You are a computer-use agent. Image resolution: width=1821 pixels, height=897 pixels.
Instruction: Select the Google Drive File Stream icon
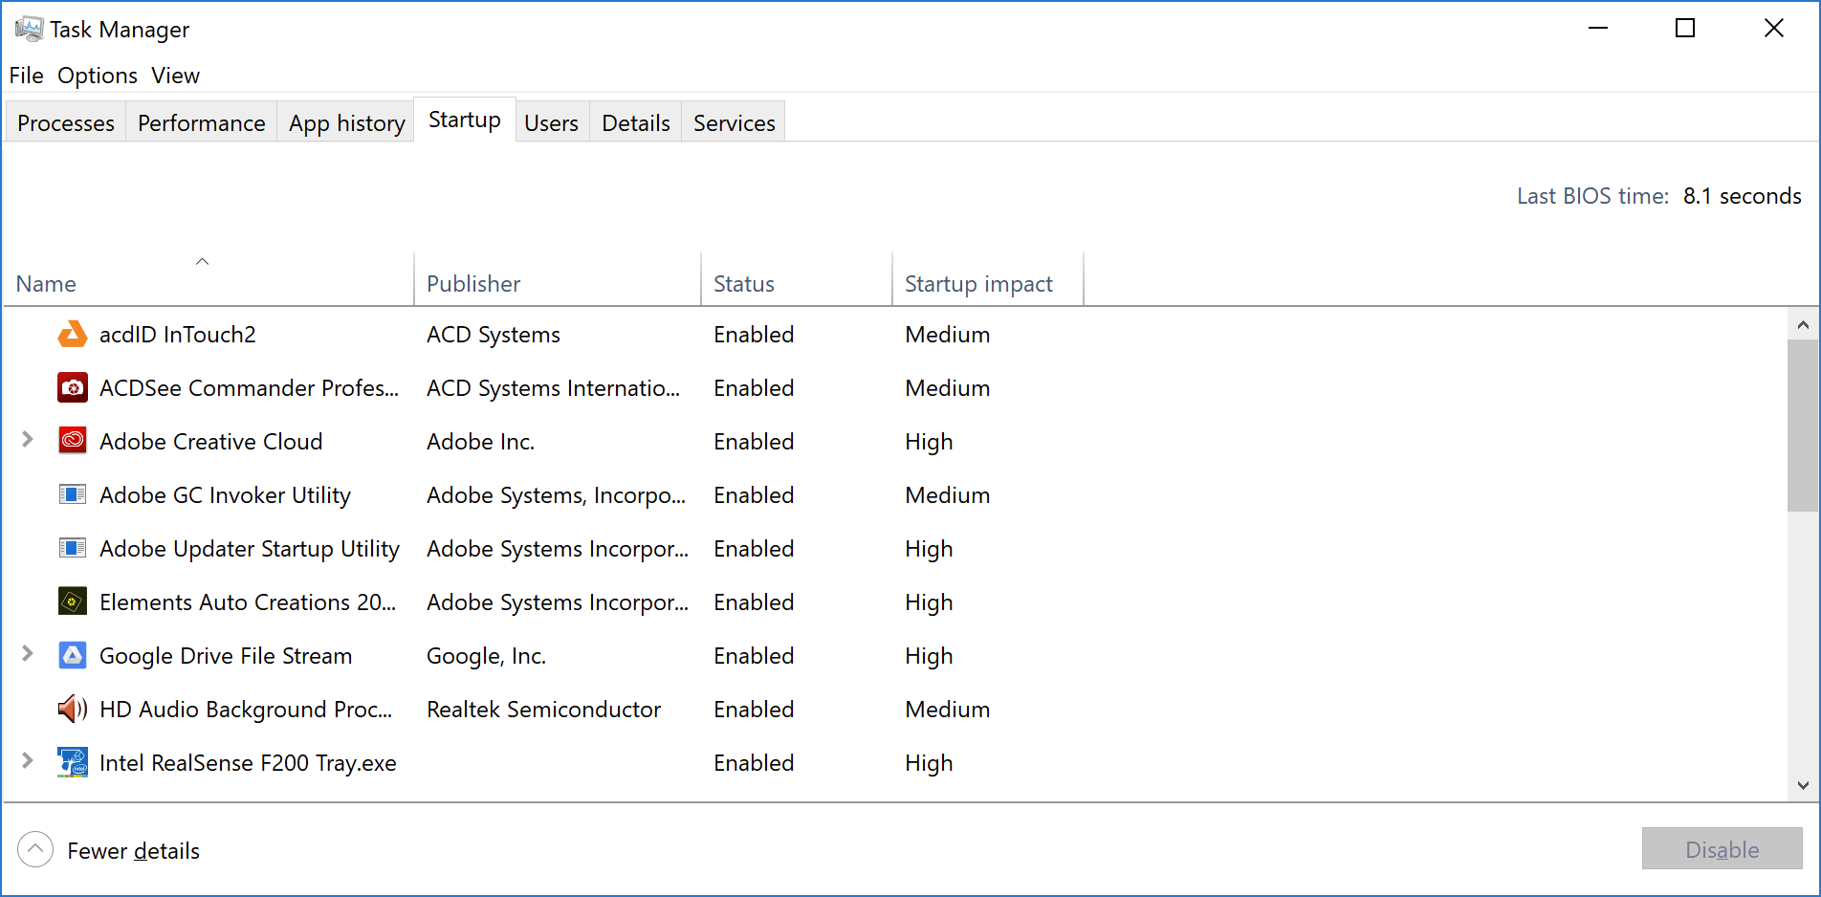point(73,656)
